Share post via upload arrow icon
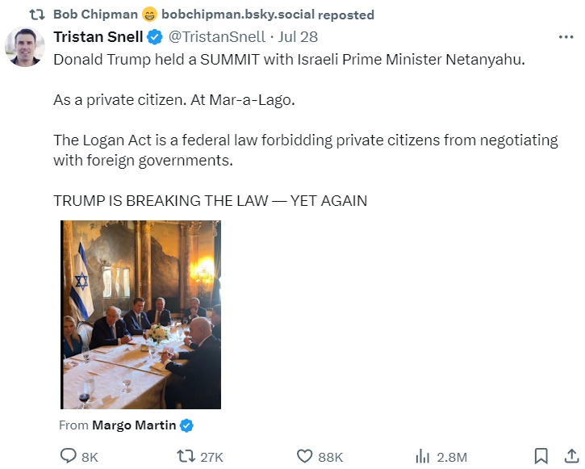The image size is (585, 469). (x=569, y=457)
